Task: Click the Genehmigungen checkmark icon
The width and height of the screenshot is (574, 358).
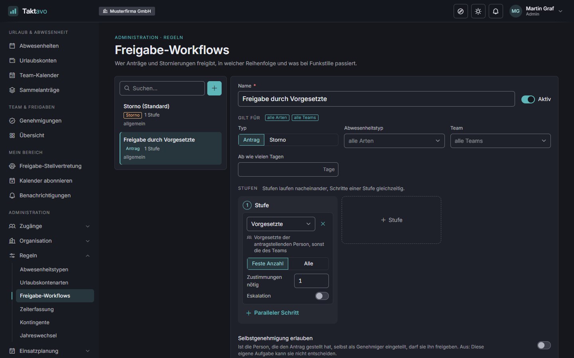Action: click(12, 121)
